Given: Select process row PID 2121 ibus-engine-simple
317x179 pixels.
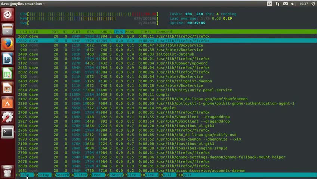Looking at the screenshot, I should [166, 148].
